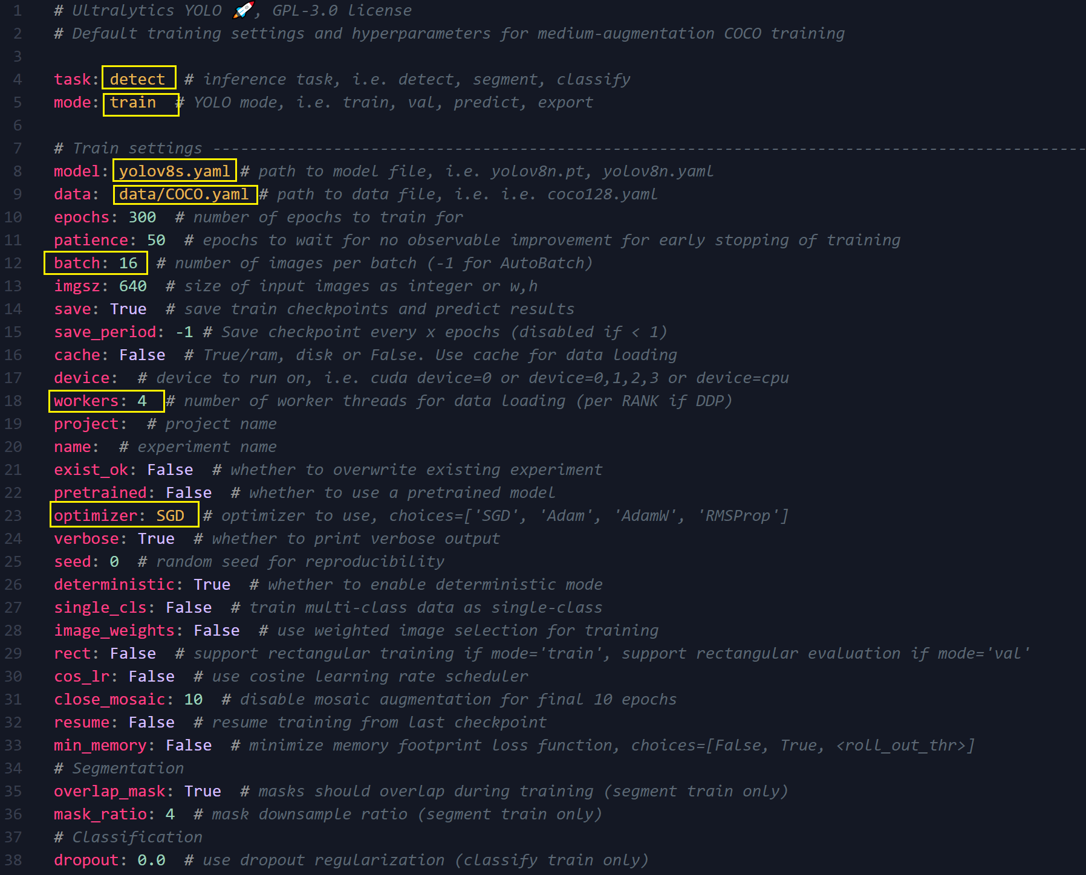
Task: Click the '(-1 for AutoBatch)' comment text
Action: (510, 263)
